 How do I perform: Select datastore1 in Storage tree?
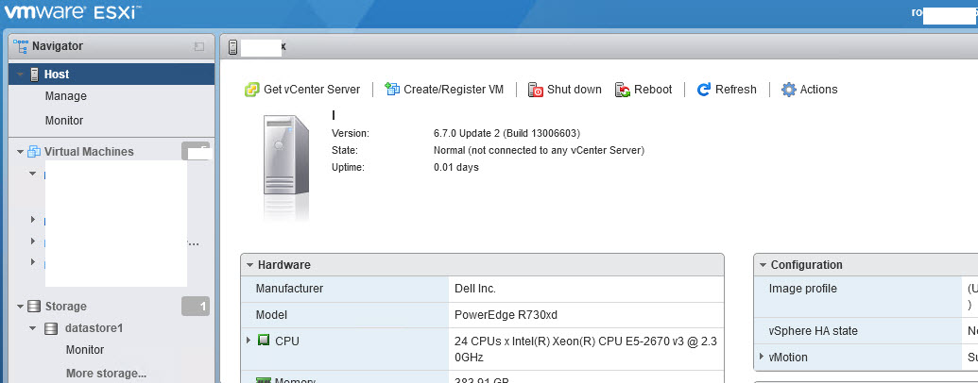(94, 328)
